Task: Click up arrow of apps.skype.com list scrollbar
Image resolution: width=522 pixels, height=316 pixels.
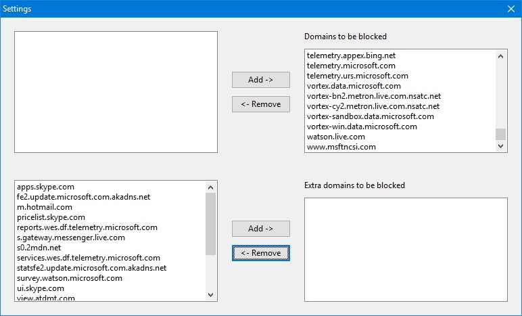Action: [x=210, y=187]
